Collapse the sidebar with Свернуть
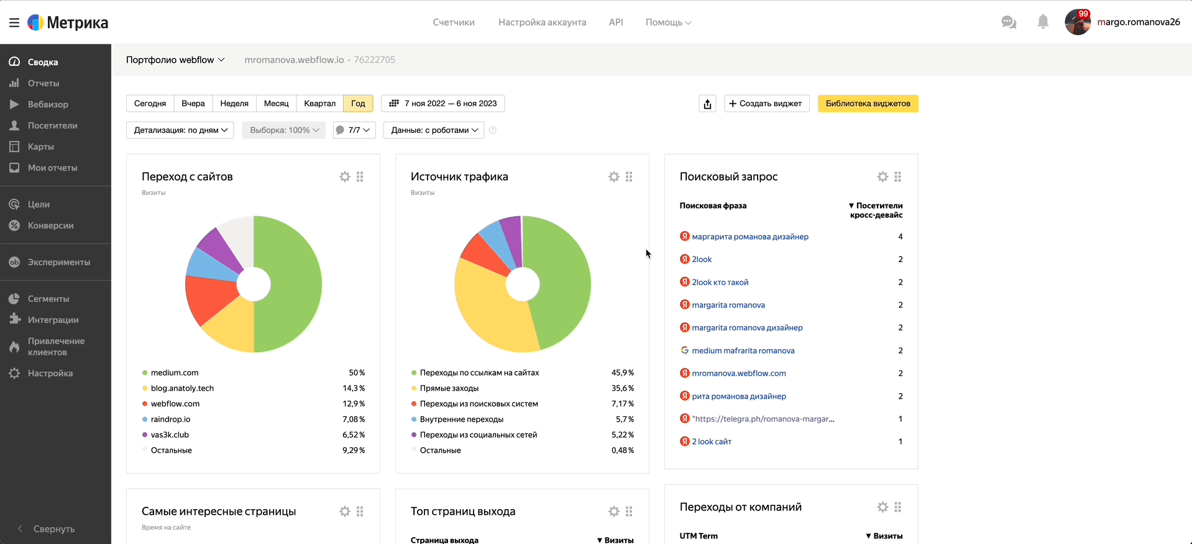 tap(55, 529)
